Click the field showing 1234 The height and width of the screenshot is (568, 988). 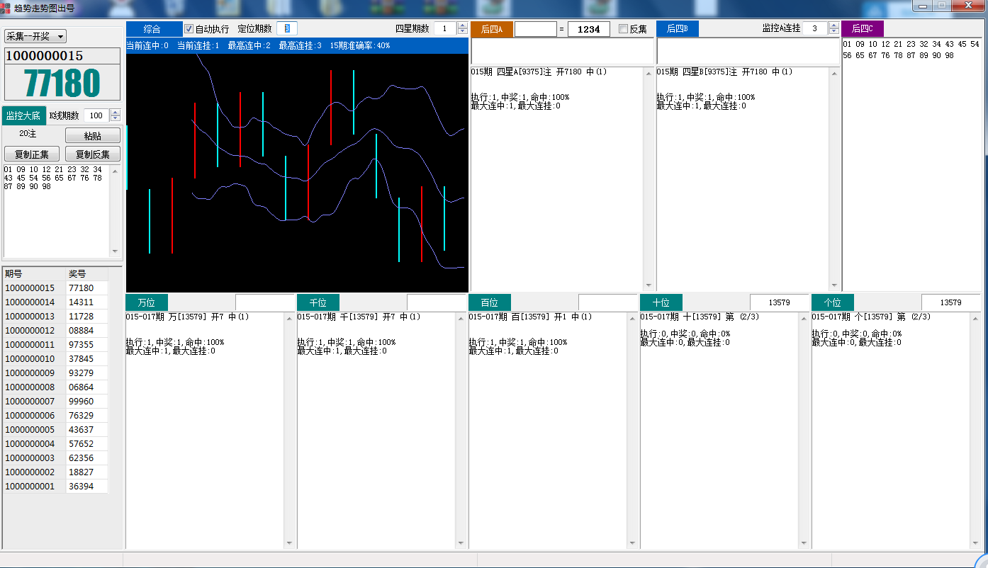click(x=588, y=29)
